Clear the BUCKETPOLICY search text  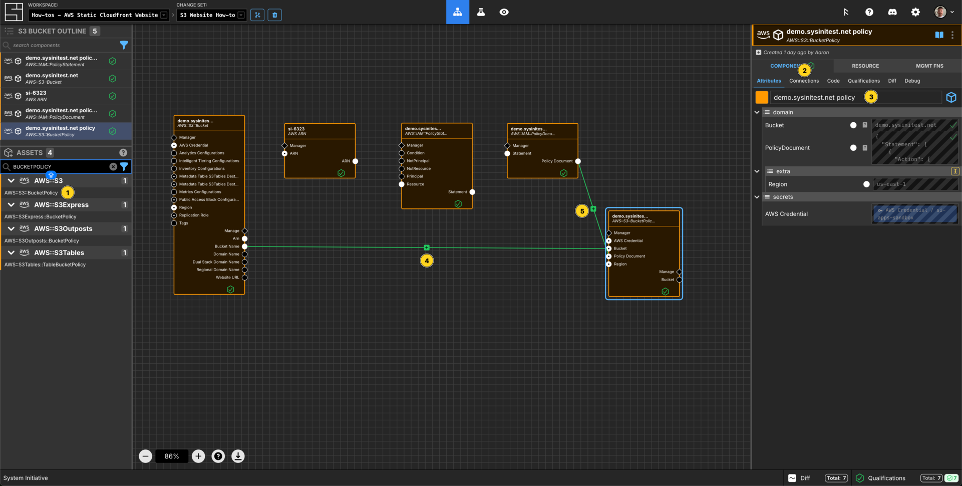(113, 166)
